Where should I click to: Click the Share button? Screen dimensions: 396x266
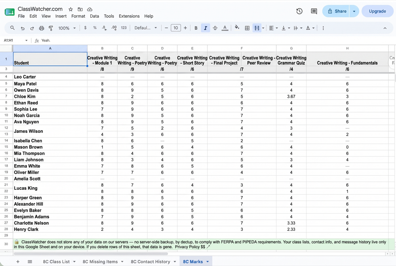(x=336, y=11)
